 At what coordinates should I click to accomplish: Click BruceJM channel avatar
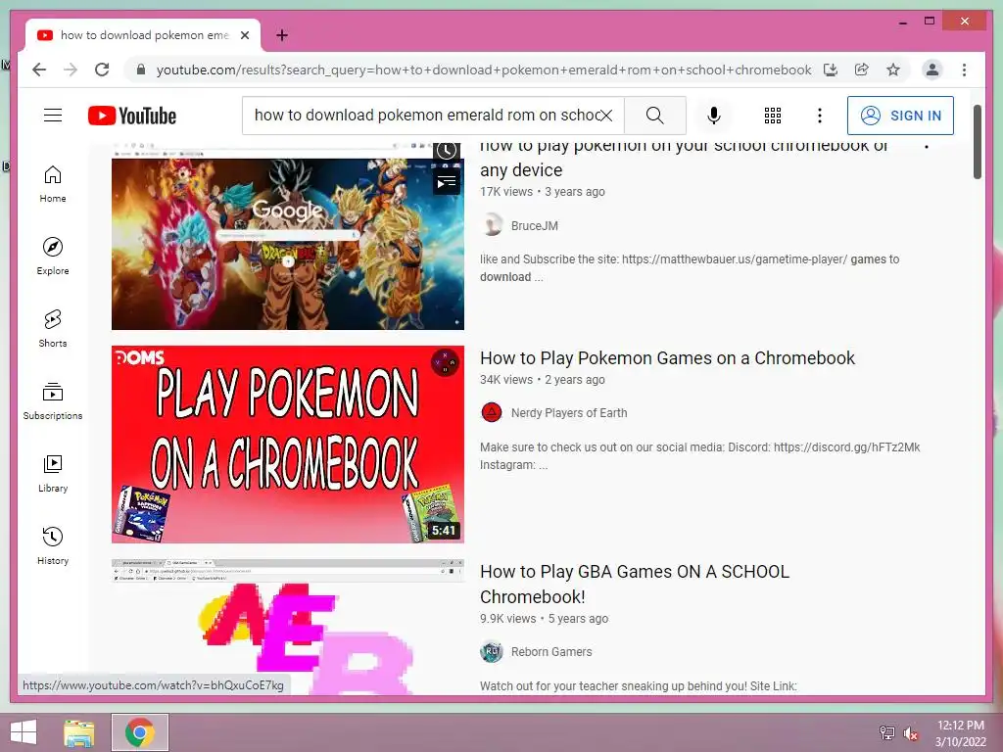pyautogui.click(x=492, y=225)
